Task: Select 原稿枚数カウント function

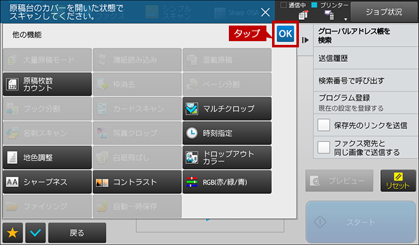Action: click(48, 84)
